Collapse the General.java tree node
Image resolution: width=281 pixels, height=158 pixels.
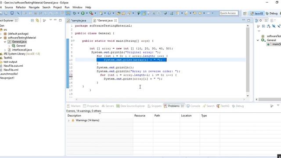coord(5,42)
